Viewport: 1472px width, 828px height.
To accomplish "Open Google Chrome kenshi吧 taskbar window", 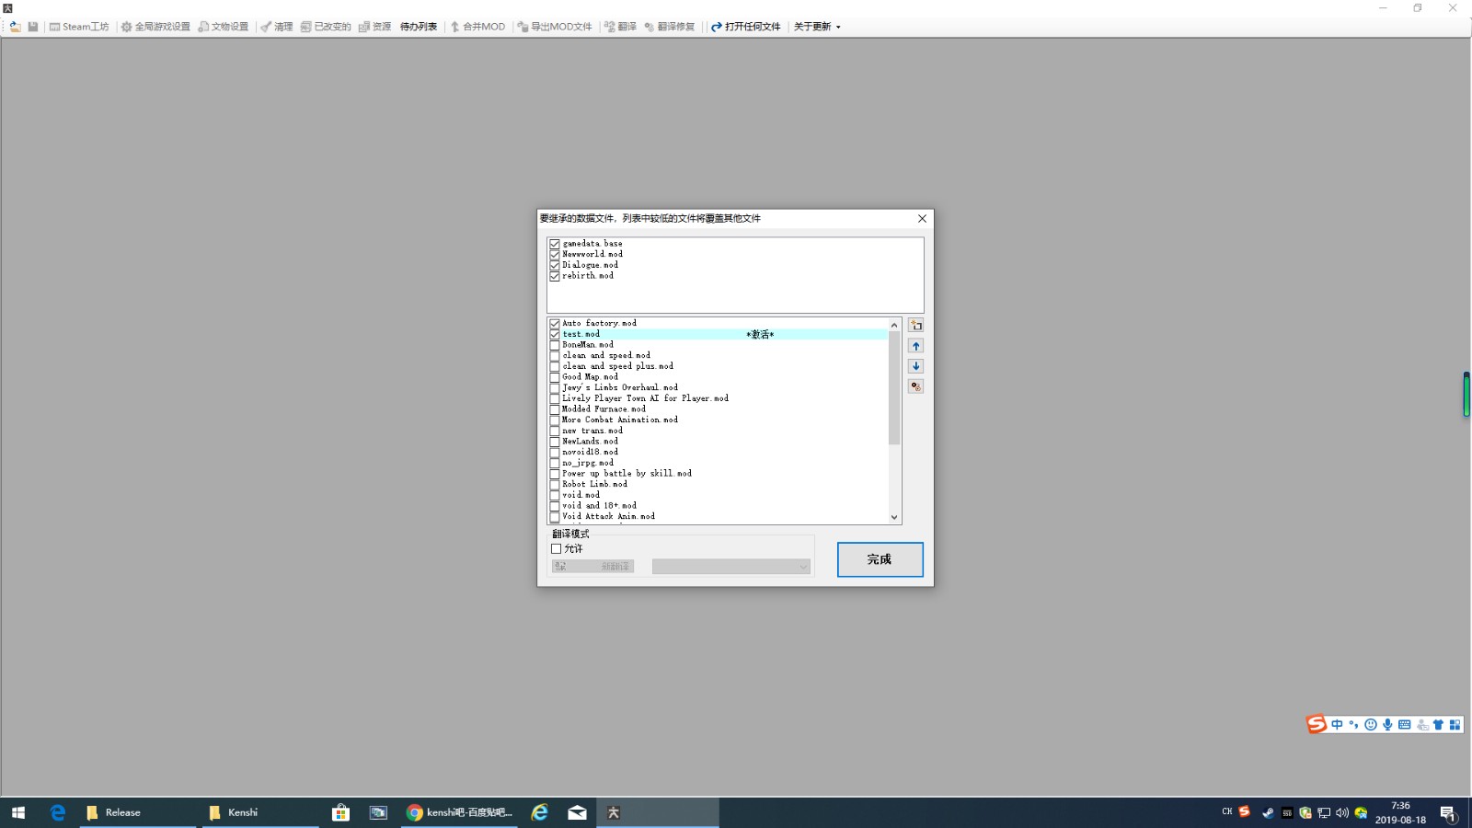I will point(460,812).
